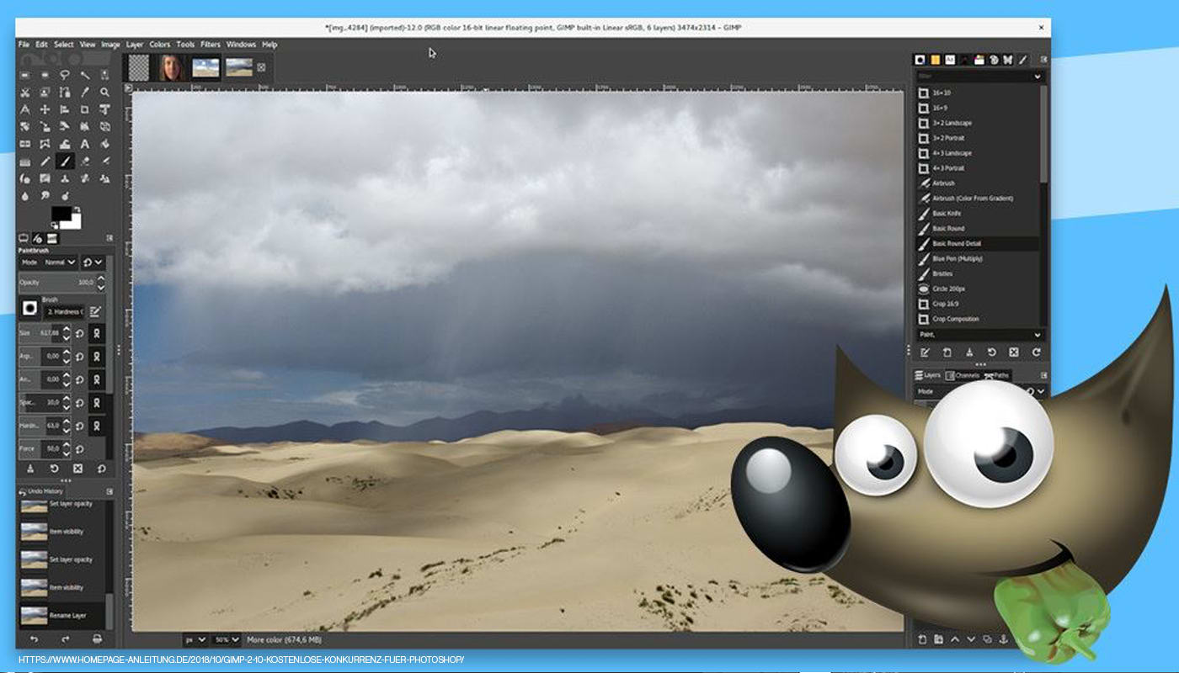
Task: Expand the tool presets filter dropdown
Action: (1037, 77)
